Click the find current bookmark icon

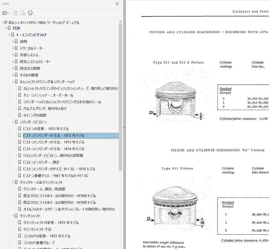pyautogui.click(x=30, y=13)
